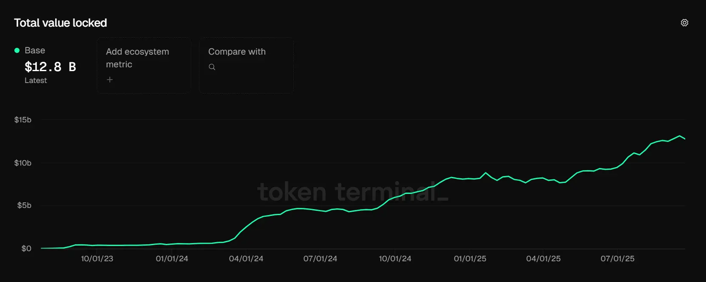
Task: Click the 10/01/24 date axis label
Action: click(395, 259)
